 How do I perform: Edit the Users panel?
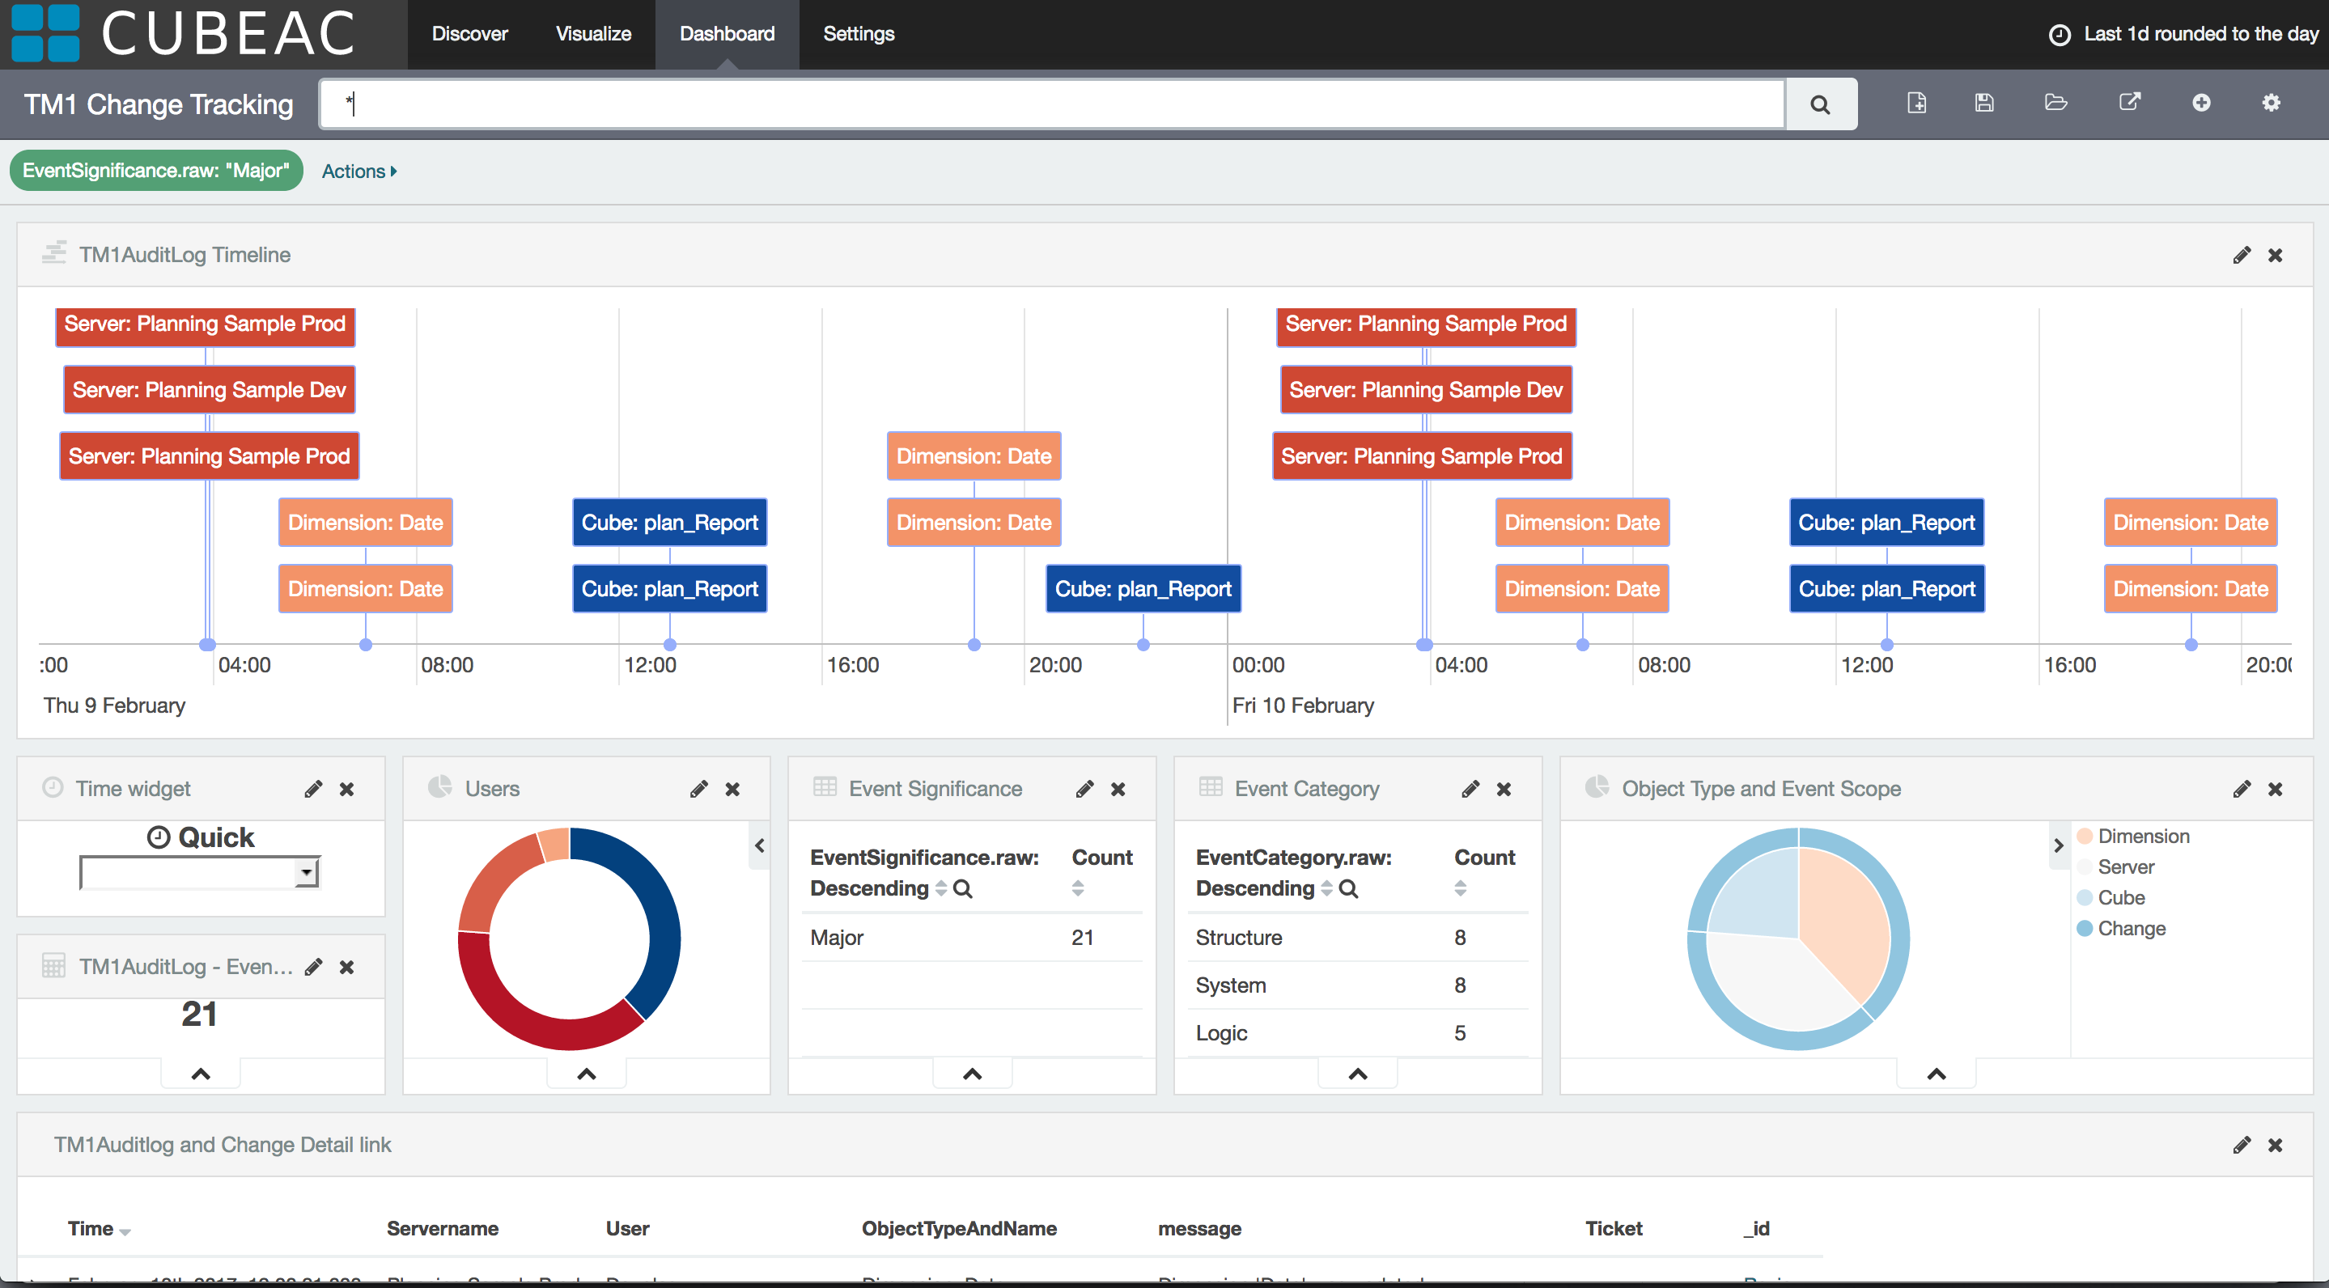coord(699,789)
